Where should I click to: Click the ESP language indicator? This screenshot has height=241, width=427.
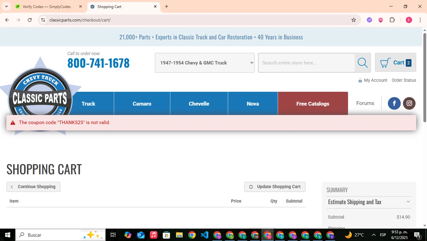[x=383, y=235]
